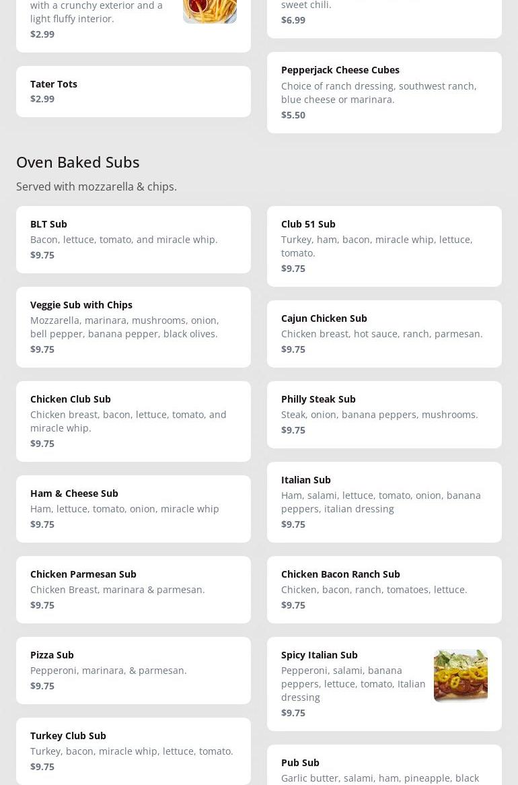Image resolution: width=518 pixels, height=785 pixels.
Task: Select the BLT Sub menu item
Action: (133, 239)
